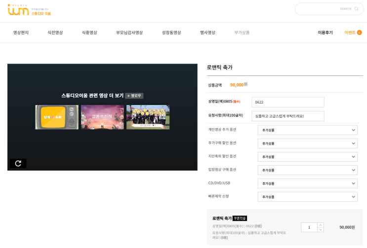Go to the 이용후기 reviews page
This screenshot has width=367, height=248.
point(325,33)
